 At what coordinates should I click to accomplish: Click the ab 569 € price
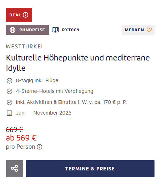[21, 138]
